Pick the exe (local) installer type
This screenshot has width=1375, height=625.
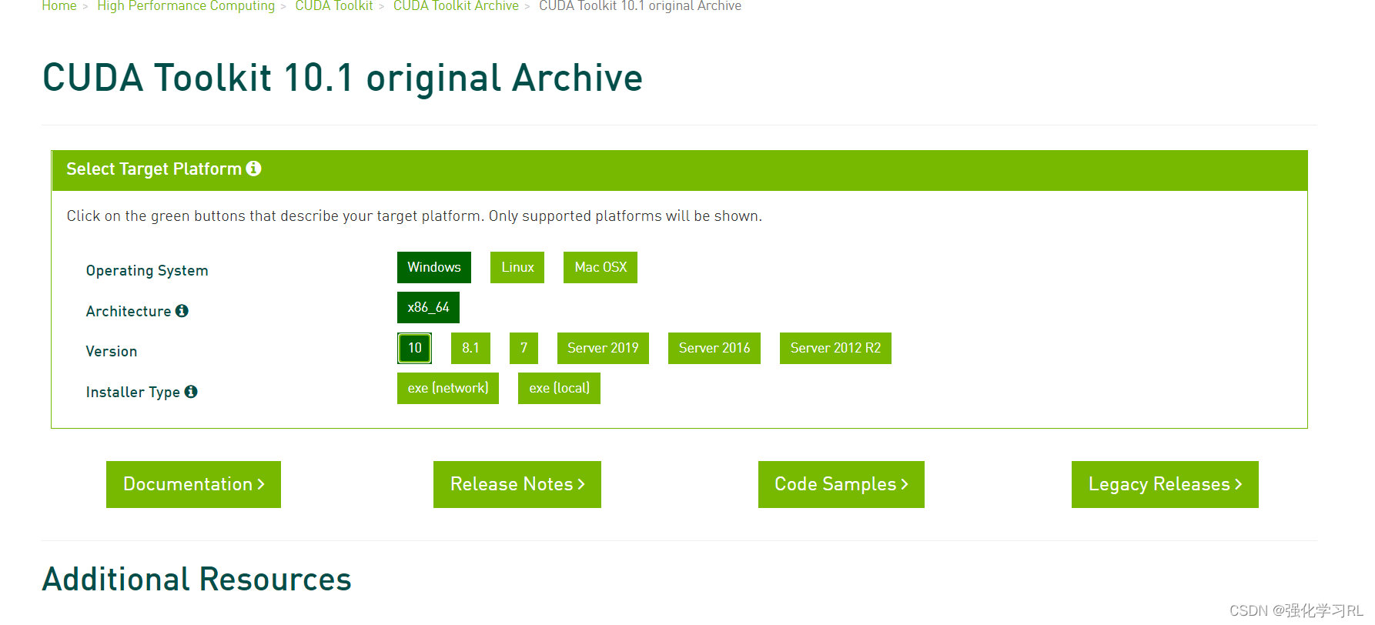[x=559, y=388]
